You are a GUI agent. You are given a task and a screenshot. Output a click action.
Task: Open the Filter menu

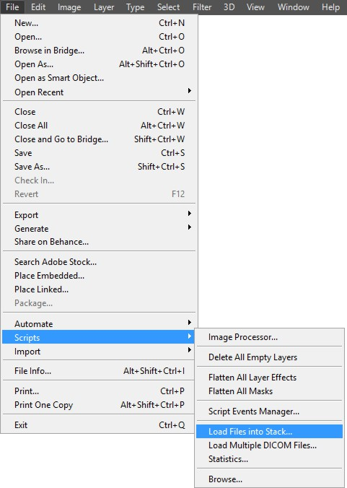click(x=202, y=6)
